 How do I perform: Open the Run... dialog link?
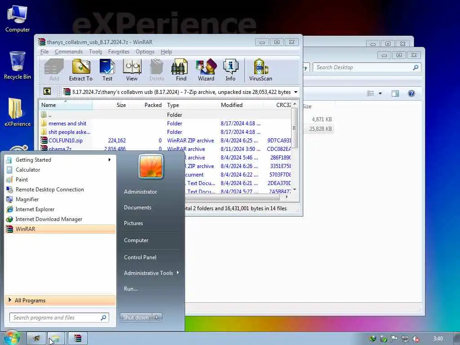131,289
